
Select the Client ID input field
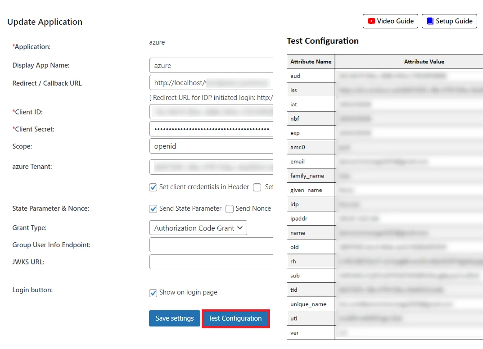211,112
